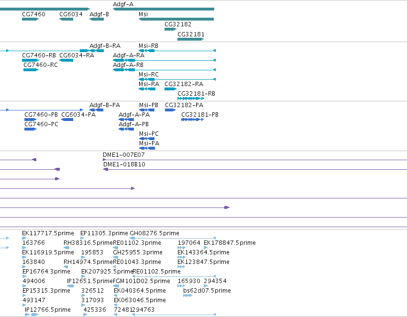Click the RH38316.5prime EST label
407x317 pixels.
coord(88,243)
